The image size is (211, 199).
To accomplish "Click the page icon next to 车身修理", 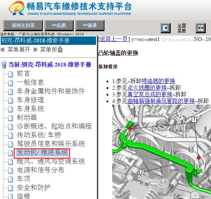I will coord(11,100).
